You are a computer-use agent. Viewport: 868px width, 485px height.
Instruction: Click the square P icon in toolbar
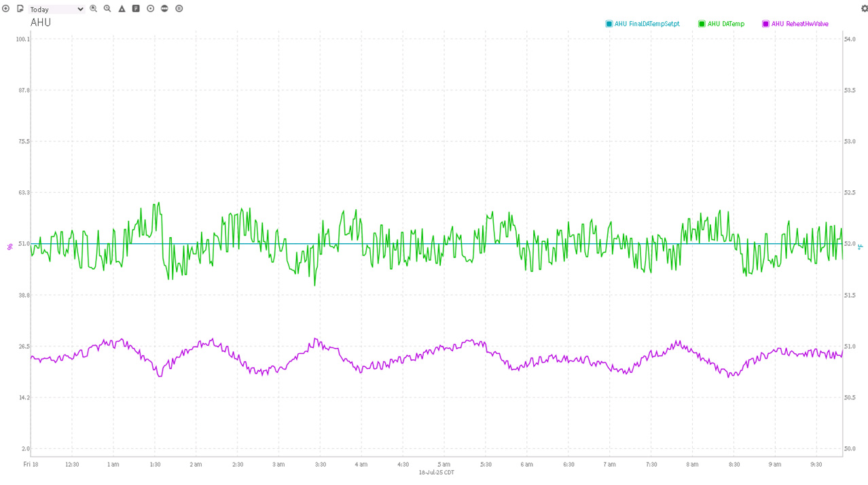pos(136,9)
